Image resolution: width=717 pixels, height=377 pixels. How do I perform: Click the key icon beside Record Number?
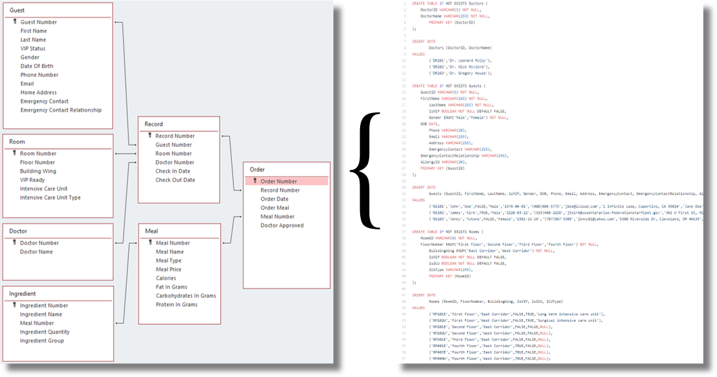(149, 136)
